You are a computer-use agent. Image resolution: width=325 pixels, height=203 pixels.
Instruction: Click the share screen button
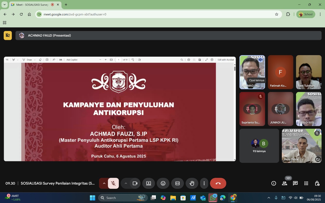149,183
